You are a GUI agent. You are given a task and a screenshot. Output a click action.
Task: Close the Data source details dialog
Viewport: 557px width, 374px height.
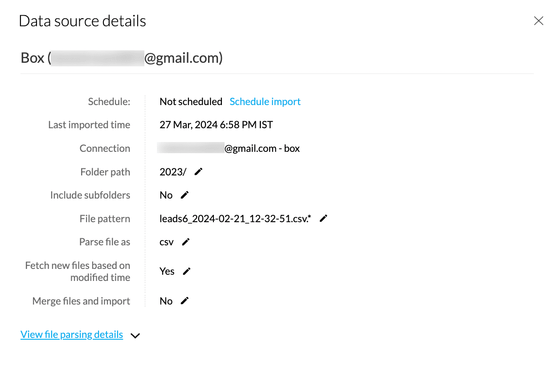pyautogui.click(x=539, y=21)
